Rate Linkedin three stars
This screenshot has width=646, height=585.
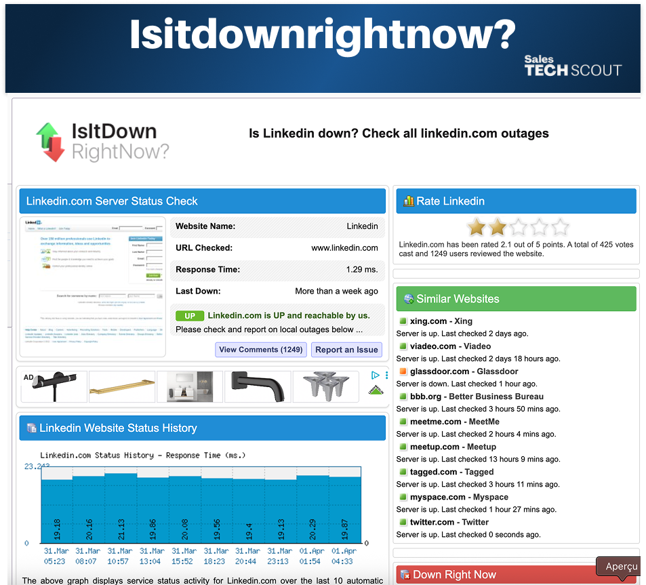[519, 227]
